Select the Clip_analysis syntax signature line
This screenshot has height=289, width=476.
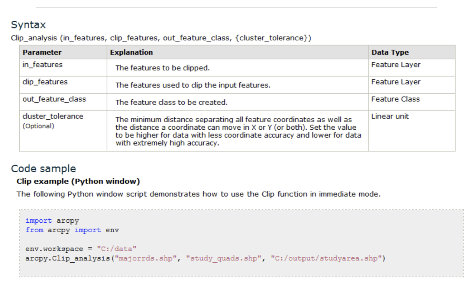[x=161, y=38]
